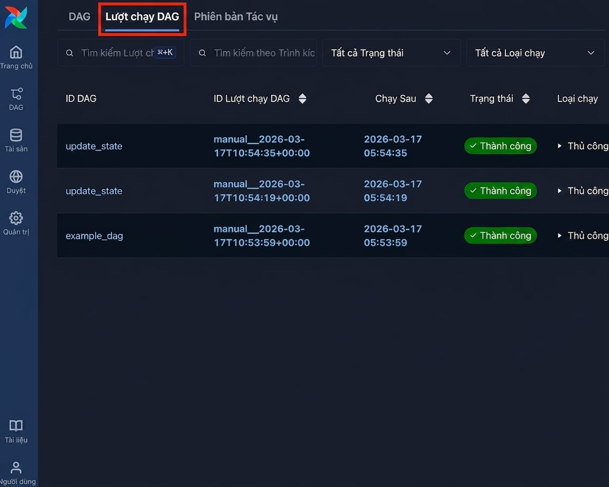
Task: Select the Lượt chạy DAG tab
Action: tap(142, 17)
